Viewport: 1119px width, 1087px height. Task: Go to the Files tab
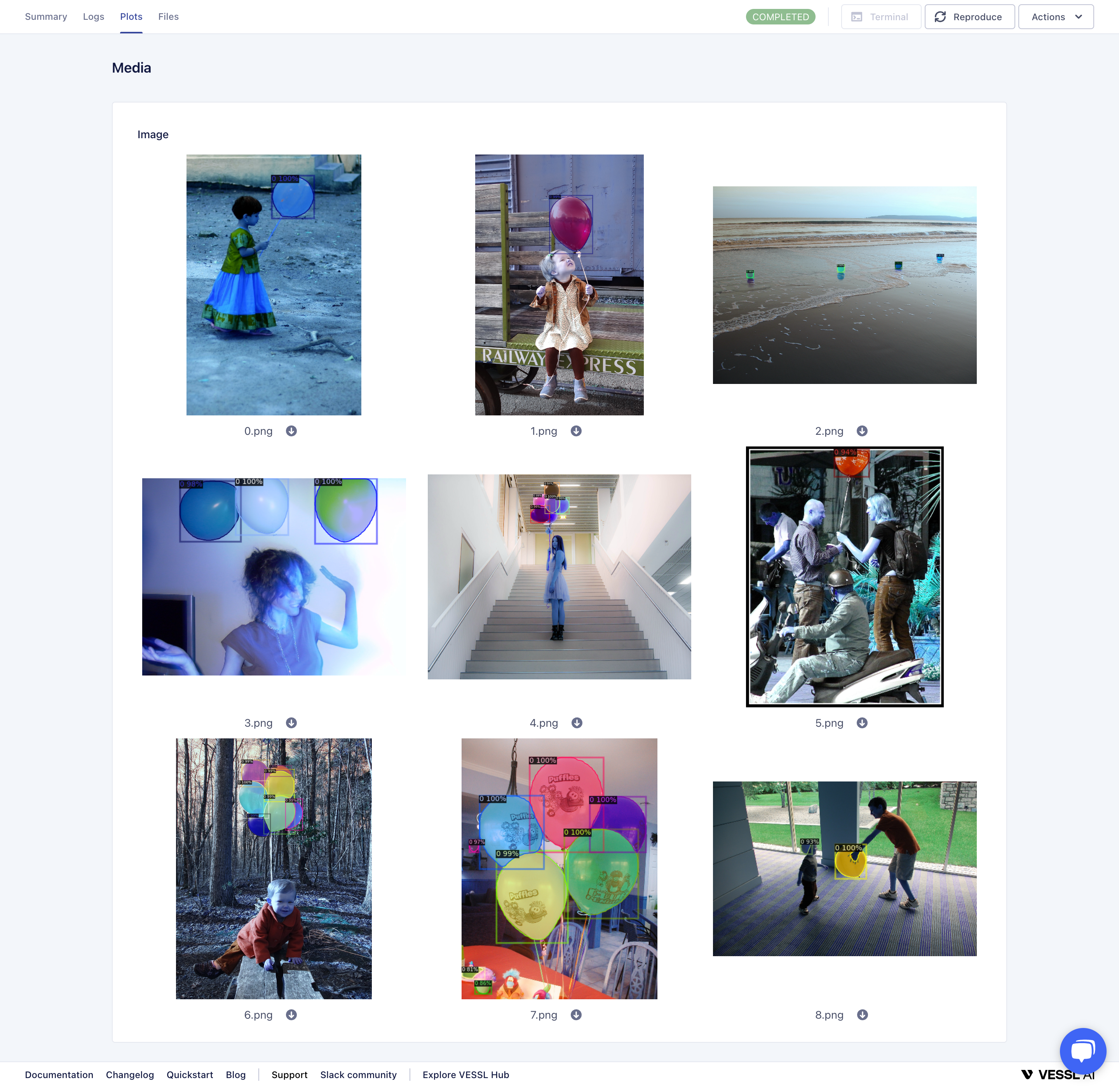coord(168,17)
